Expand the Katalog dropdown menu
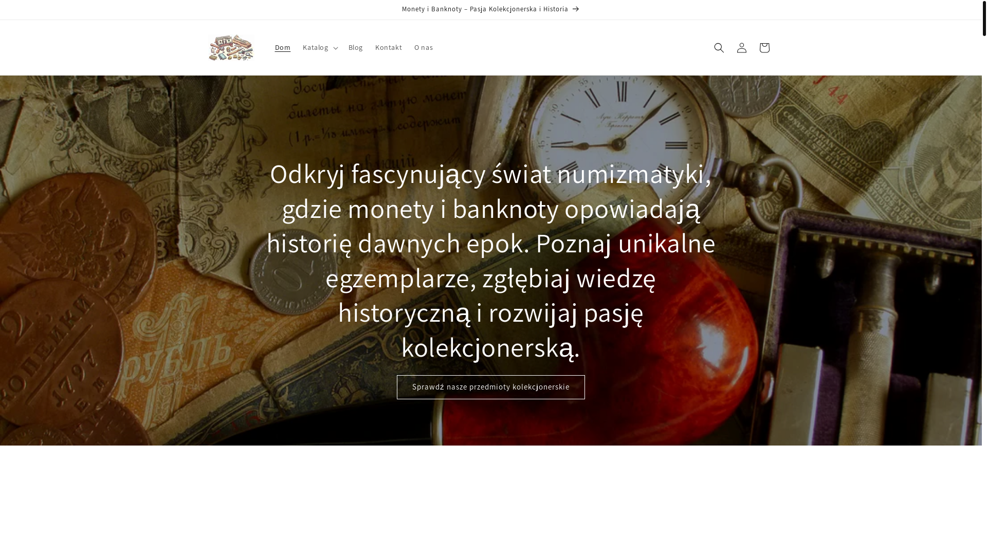Viewport: 987px width, 555px height. (320, 48)
